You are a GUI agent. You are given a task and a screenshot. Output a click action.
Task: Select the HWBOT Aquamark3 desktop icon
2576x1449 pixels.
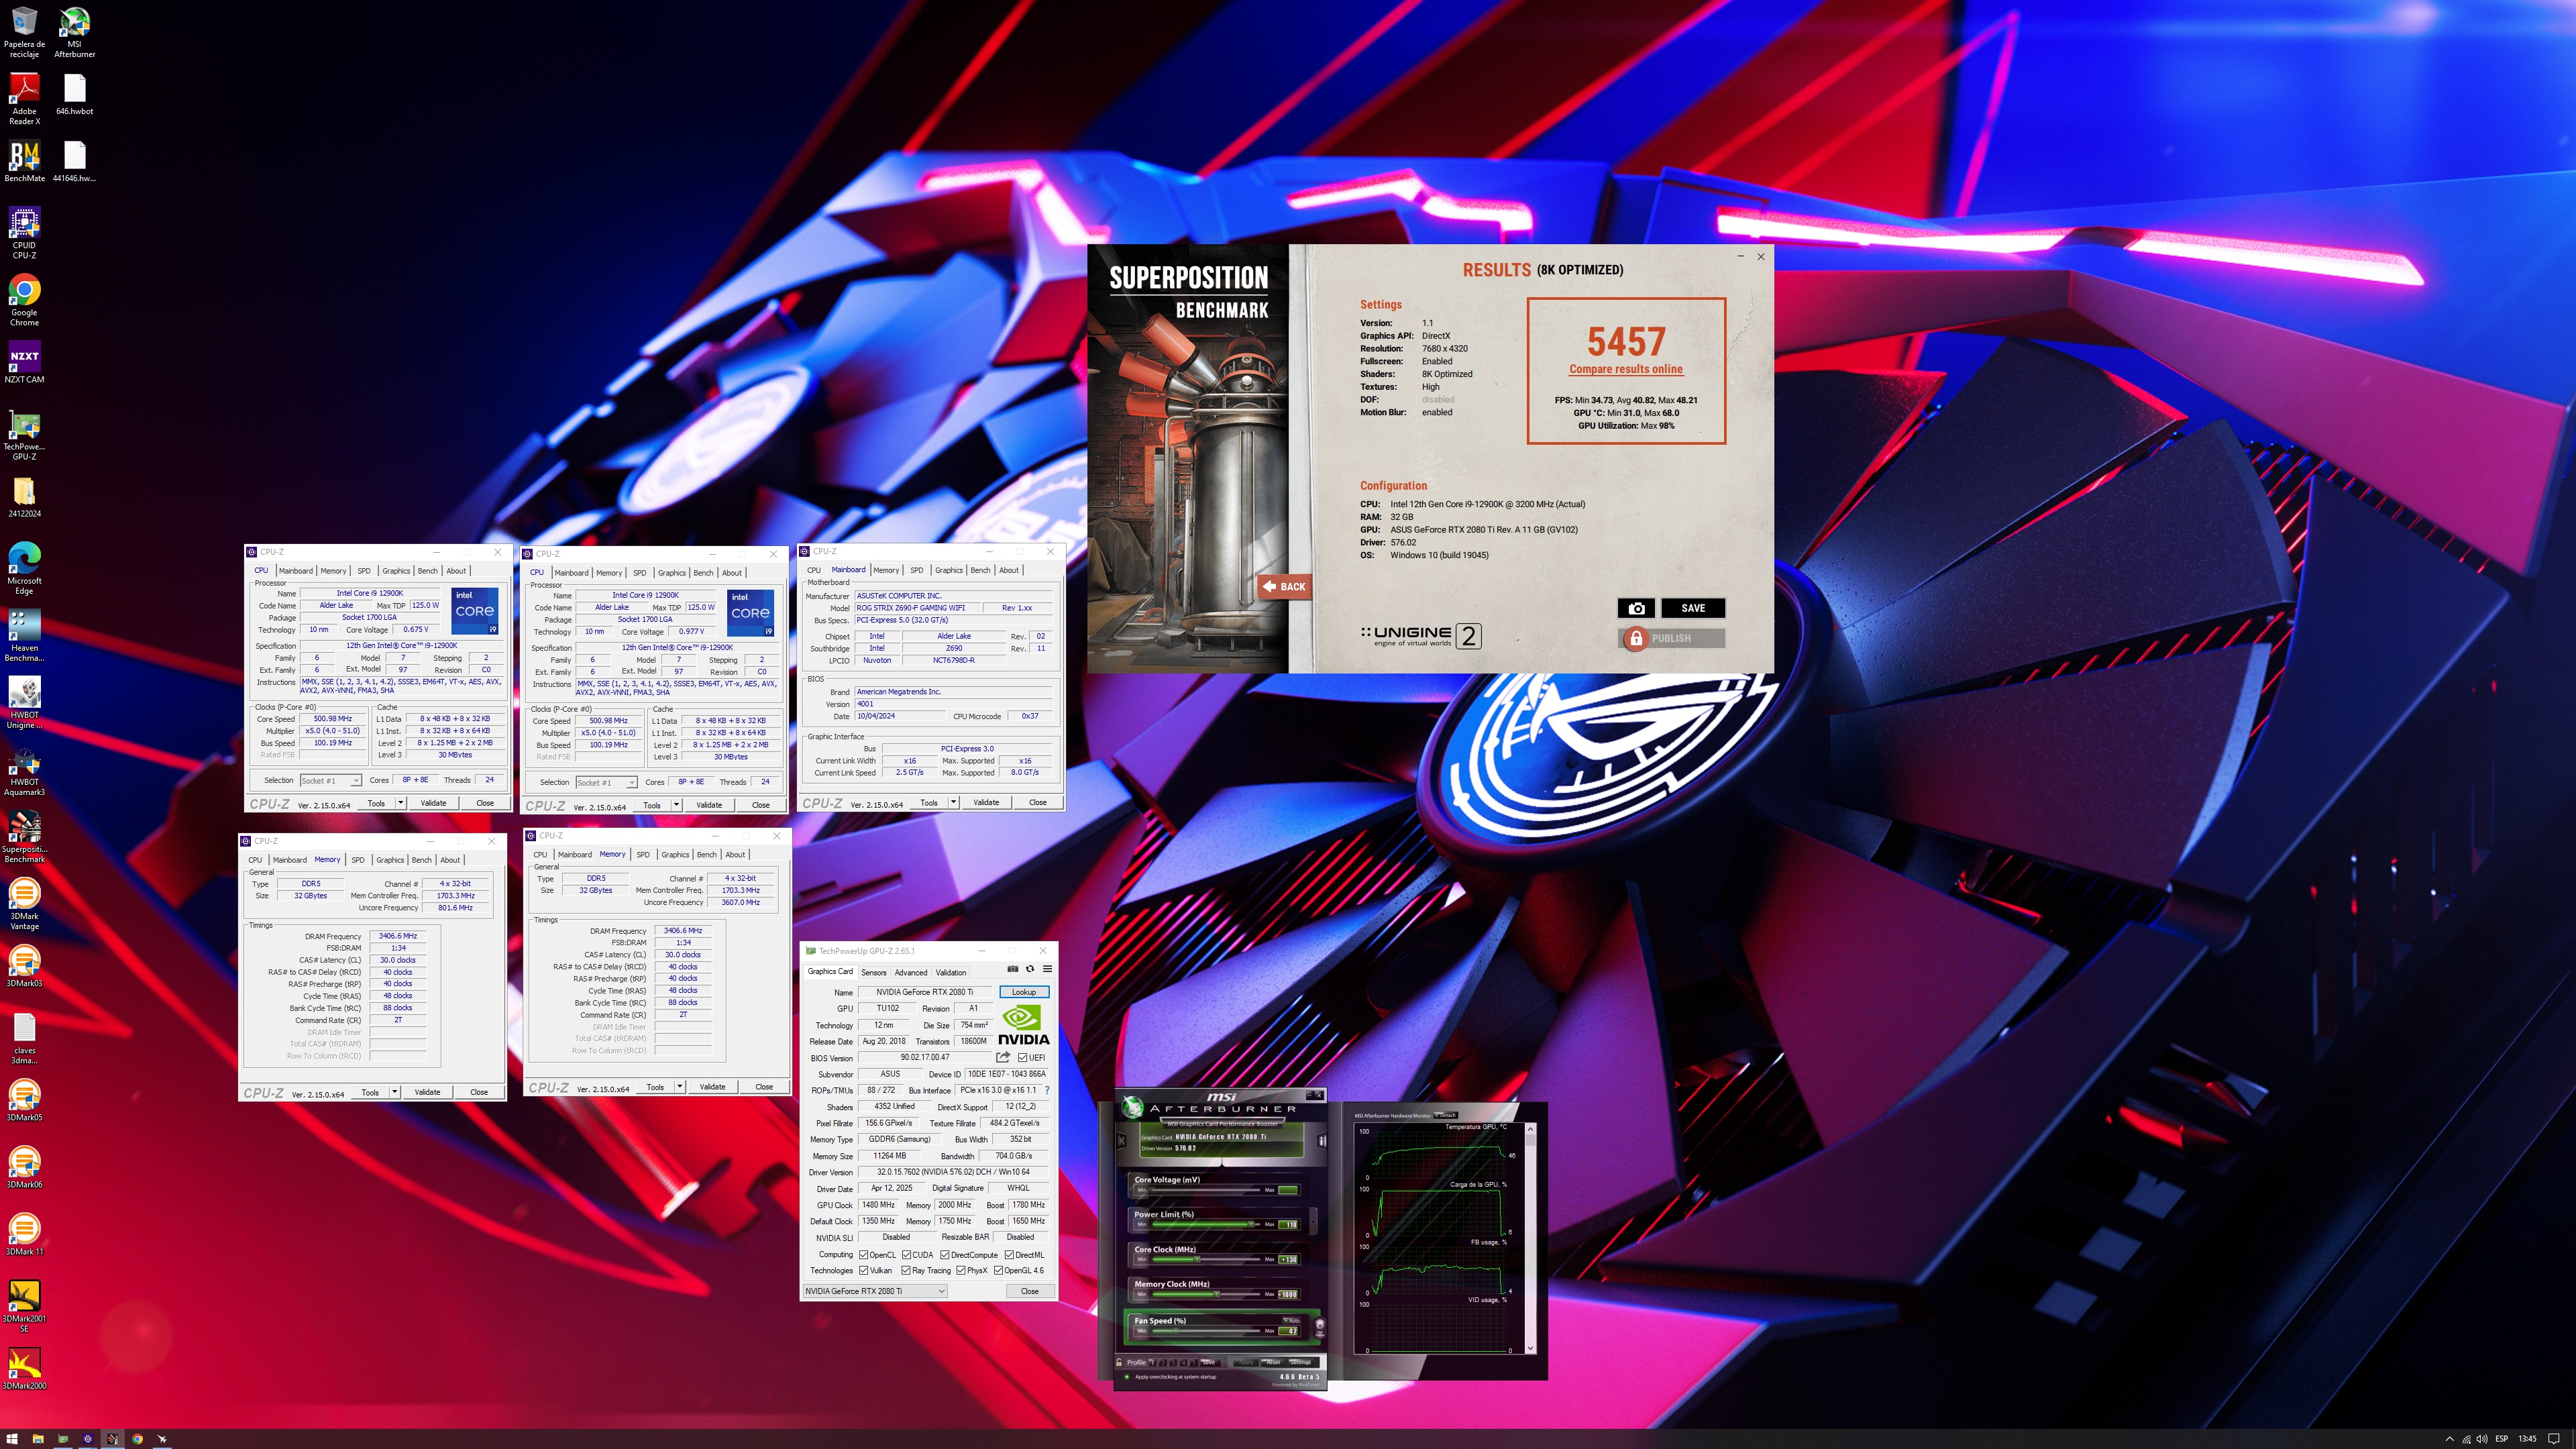(x=24, y=772)
